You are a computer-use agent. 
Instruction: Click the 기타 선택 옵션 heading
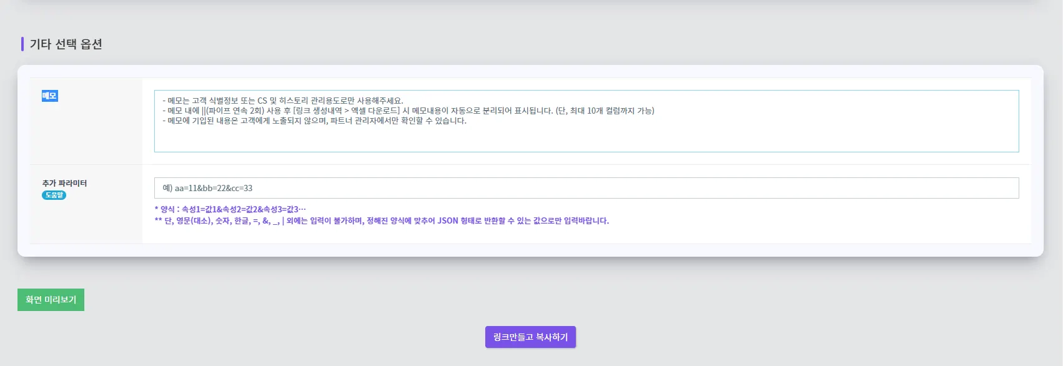66,44
